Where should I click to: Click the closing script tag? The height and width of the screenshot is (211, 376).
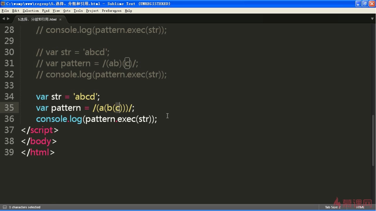pyautogui.click(x=40, y=130)
